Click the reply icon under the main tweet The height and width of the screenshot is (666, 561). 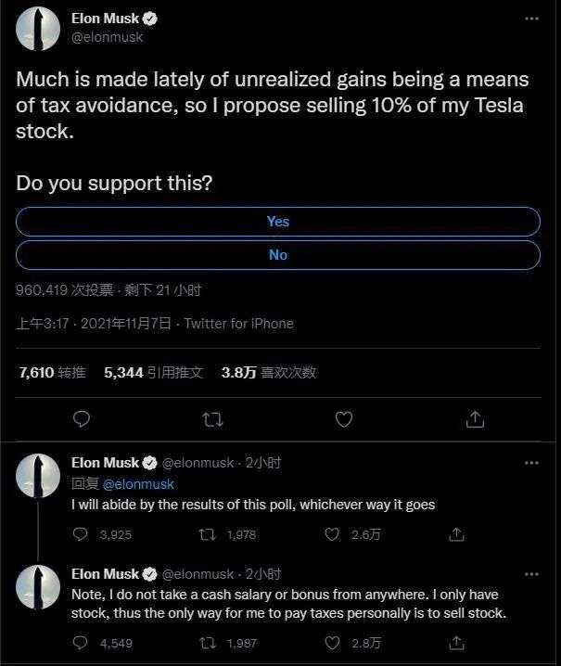(82, 419)
